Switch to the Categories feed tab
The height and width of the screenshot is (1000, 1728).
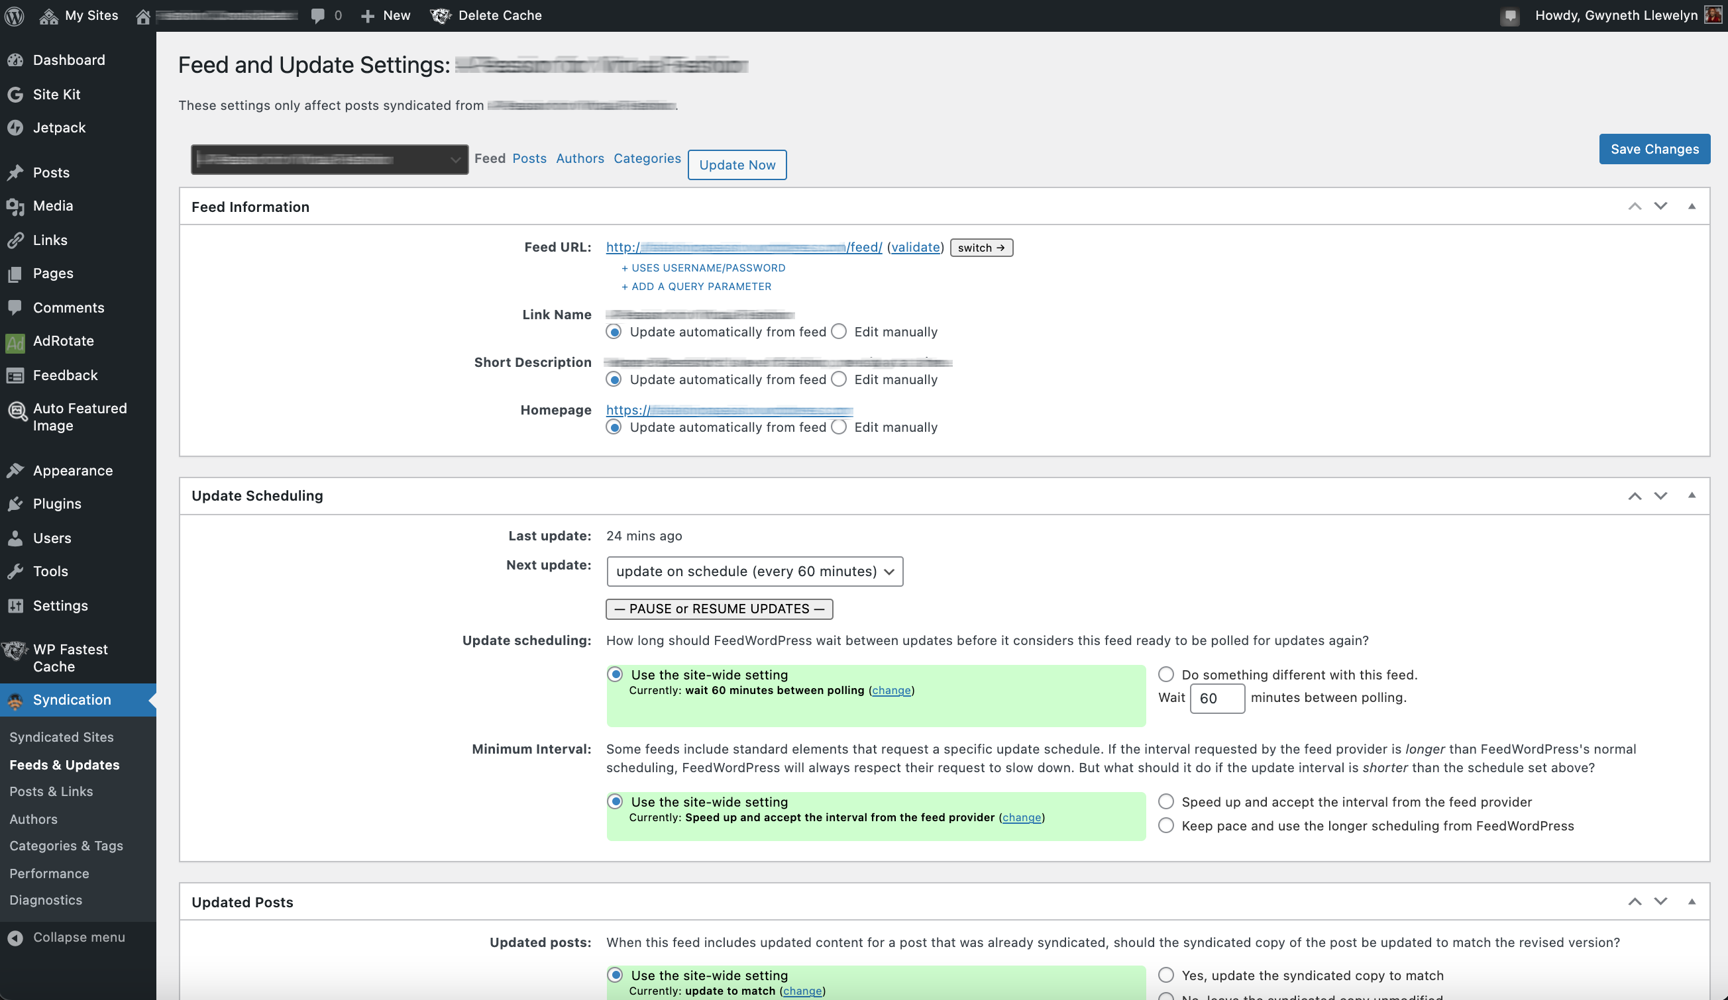pyautogui.click(x=647, y=158)
